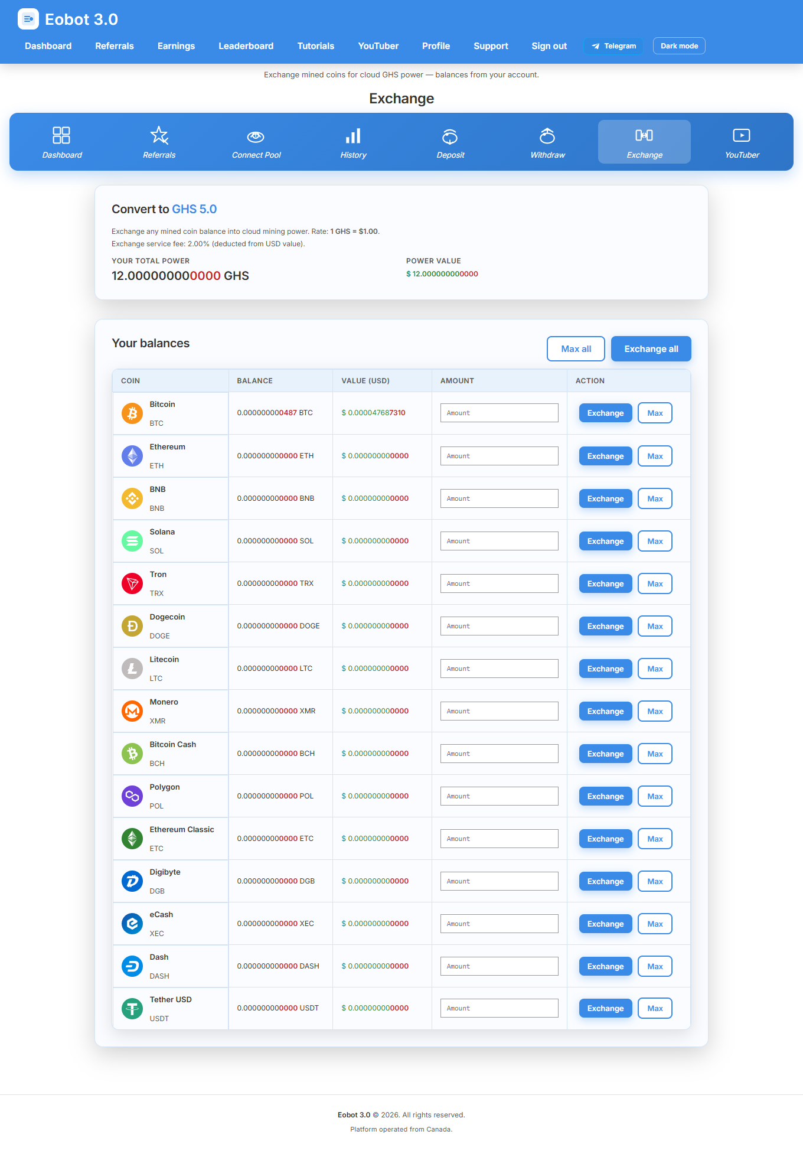Screen dimensions: 803x1154
Task: Focus Tron Amount input field
Action: (499, 583)
